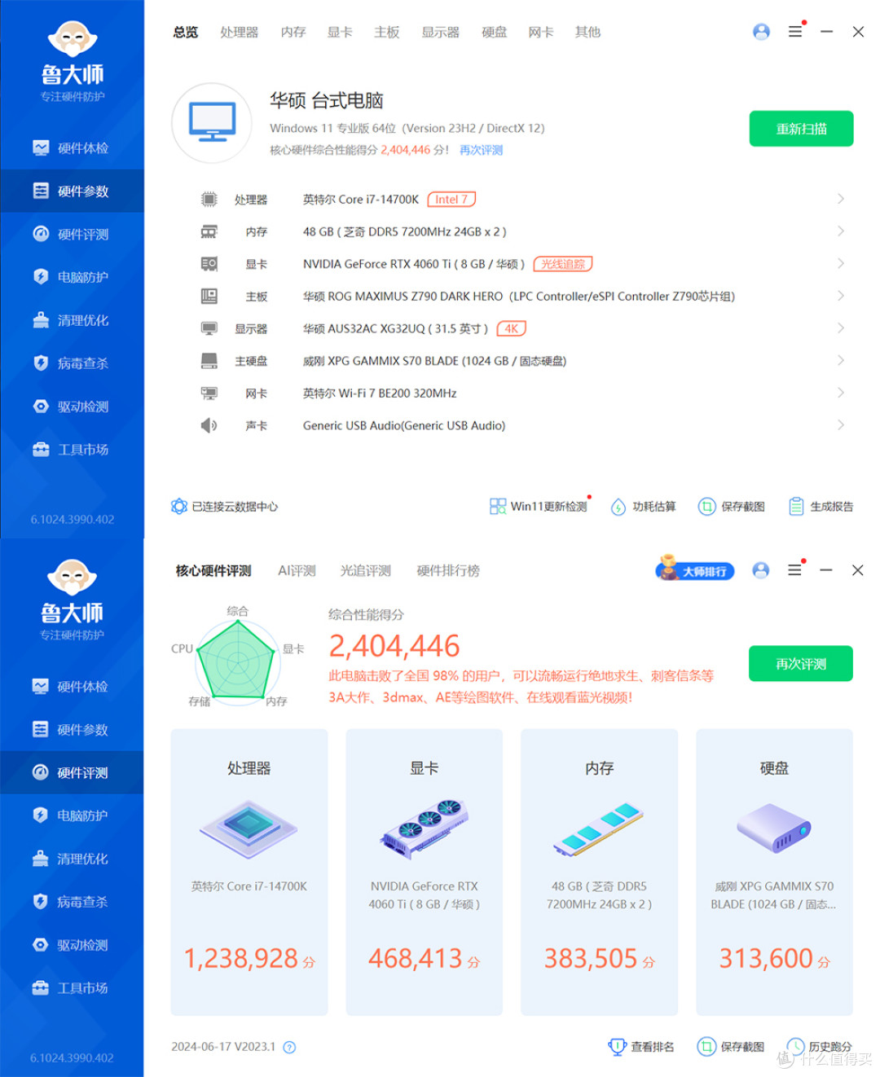Click the 已连接云数据中心 status
This screenshot has height=1077, width=880.
(225, 507)
